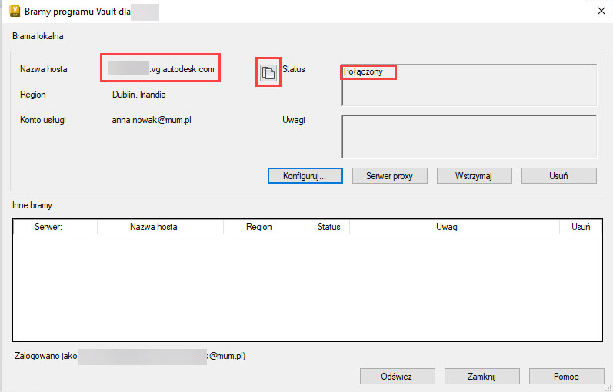Open Pomoc help
This screenshot has width=613, height=392.
(566, 377)
